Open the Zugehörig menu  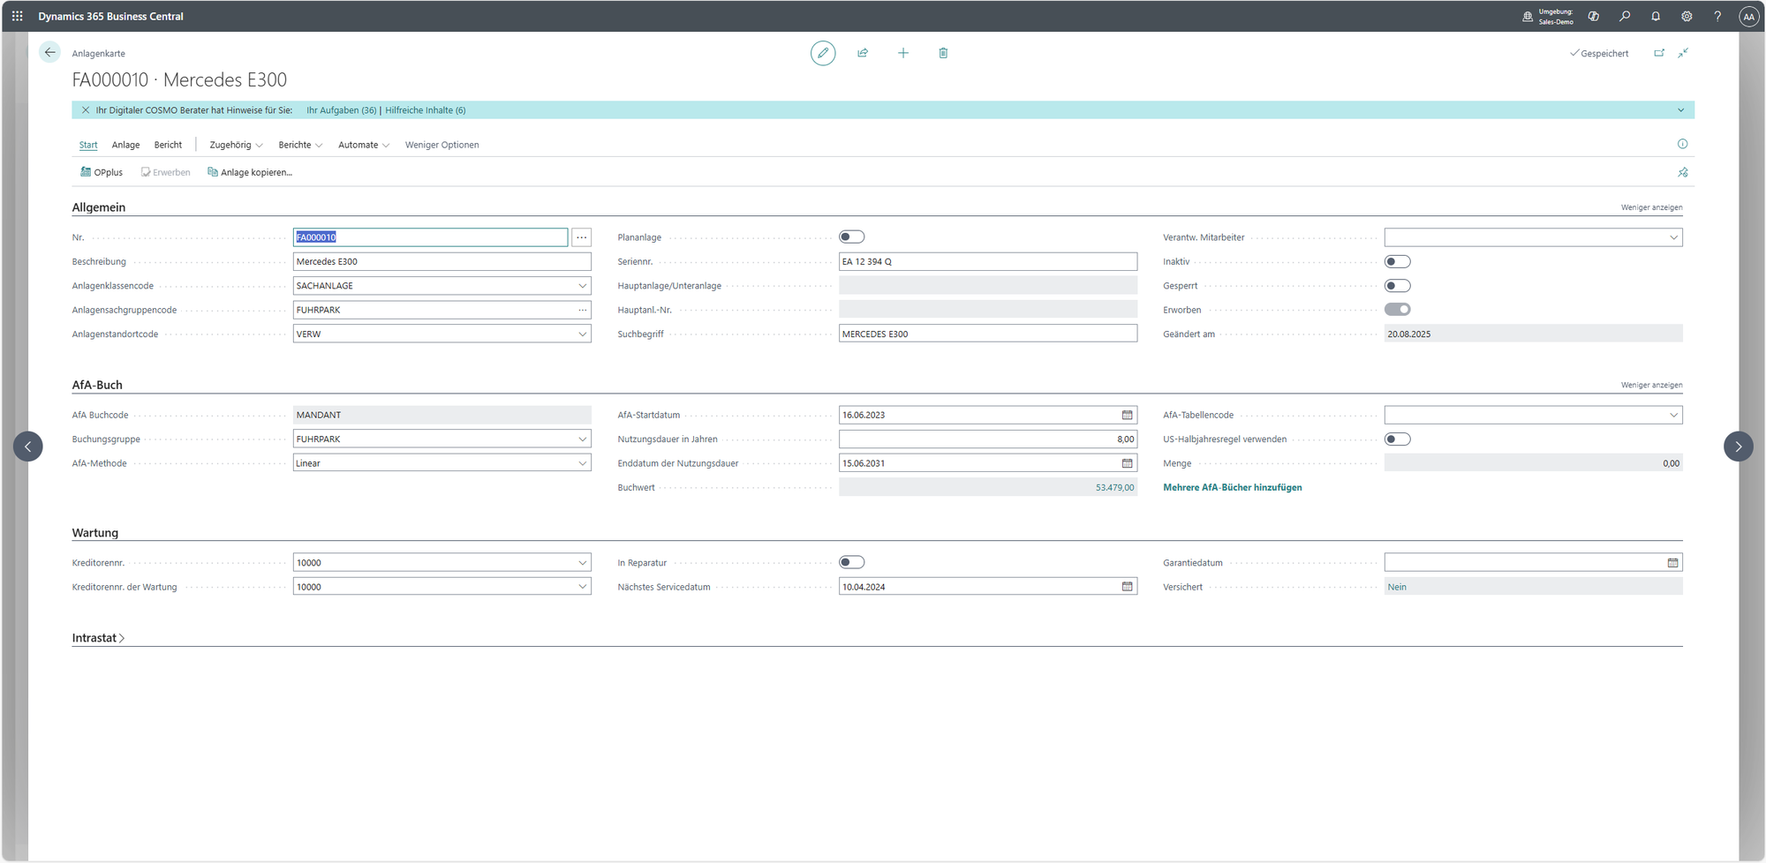235,145
